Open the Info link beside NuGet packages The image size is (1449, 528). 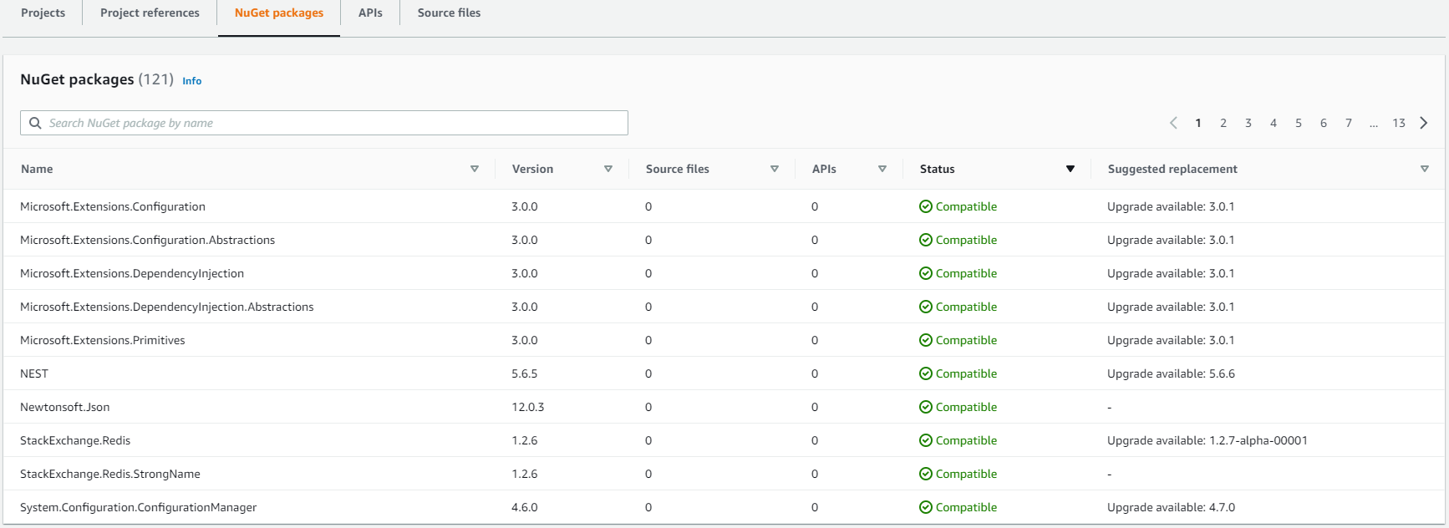coord(192,81)
